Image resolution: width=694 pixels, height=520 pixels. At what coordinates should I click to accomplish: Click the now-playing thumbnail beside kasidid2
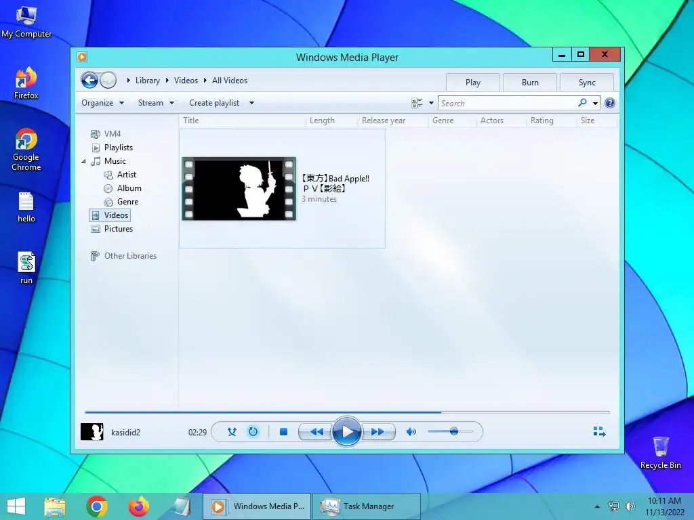(x=92, y=432)
